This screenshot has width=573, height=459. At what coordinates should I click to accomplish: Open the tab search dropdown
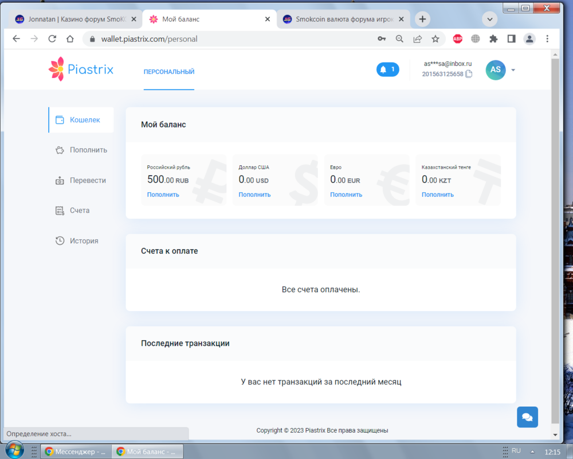click(490, 19)
